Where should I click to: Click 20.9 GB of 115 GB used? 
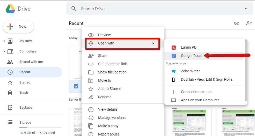[x=37, y=133]
